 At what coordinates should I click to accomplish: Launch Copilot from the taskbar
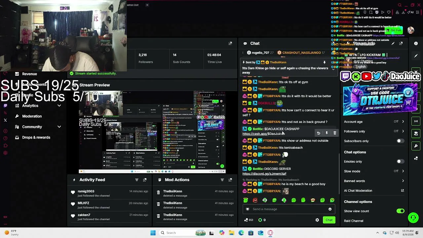coord(222,233)
